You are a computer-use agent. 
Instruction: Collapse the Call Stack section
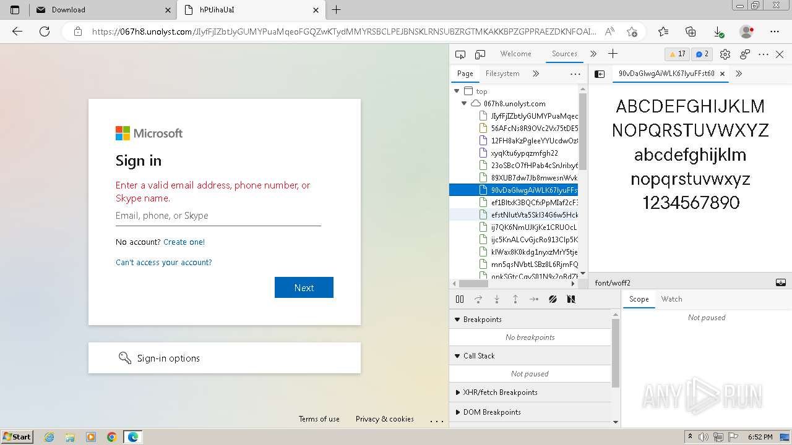457,356
